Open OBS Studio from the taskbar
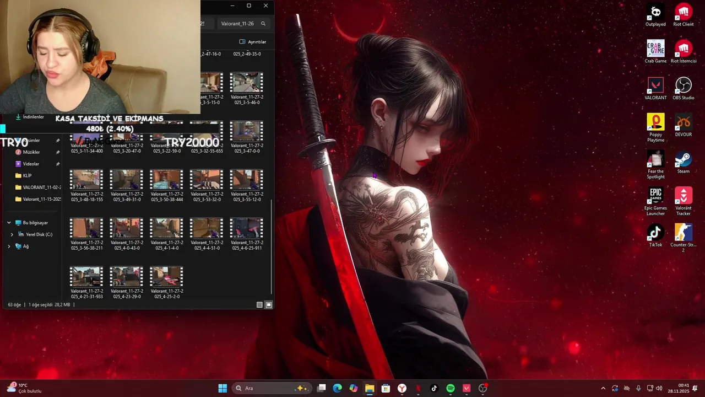The image size is (705, 397). [x=483, y=388]
